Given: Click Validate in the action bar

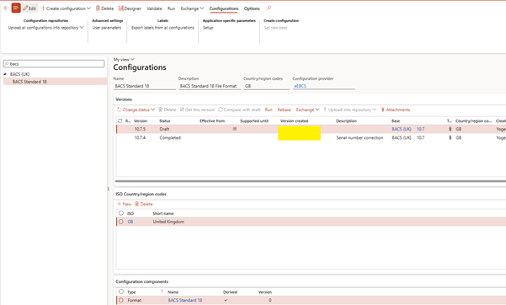Looking at the screenshot, I should [154, 8].
